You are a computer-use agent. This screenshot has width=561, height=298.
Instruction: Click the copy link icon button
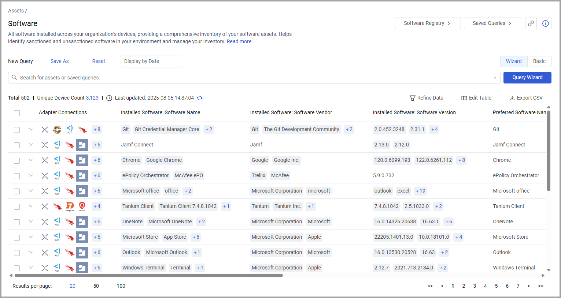pos(531,23)
